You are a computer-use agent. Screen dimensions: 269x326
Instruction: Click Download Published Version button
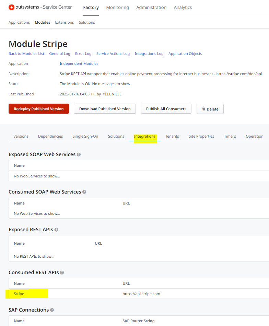click(x=105, y=109)
